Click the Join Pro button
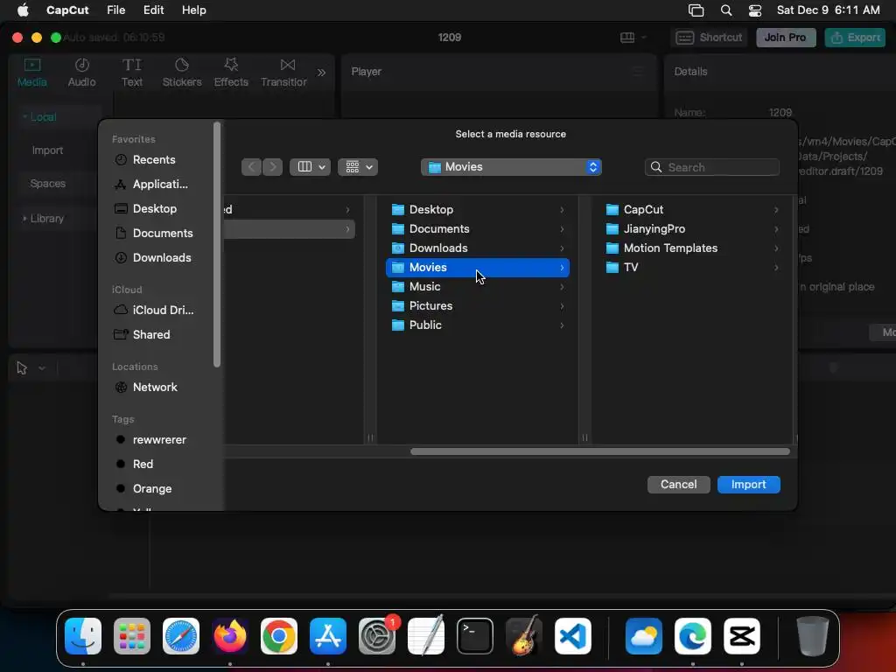The height and width of the screenshot is (672, 896). pos(786,38)
